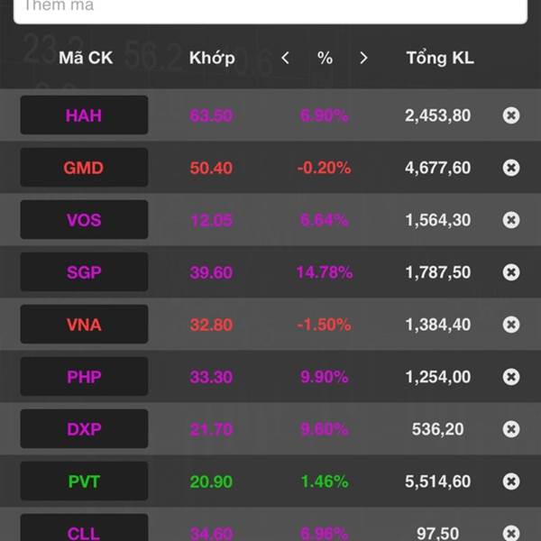Sort by the % change column header
Screen dimensions: 541x541
(325, 58)
